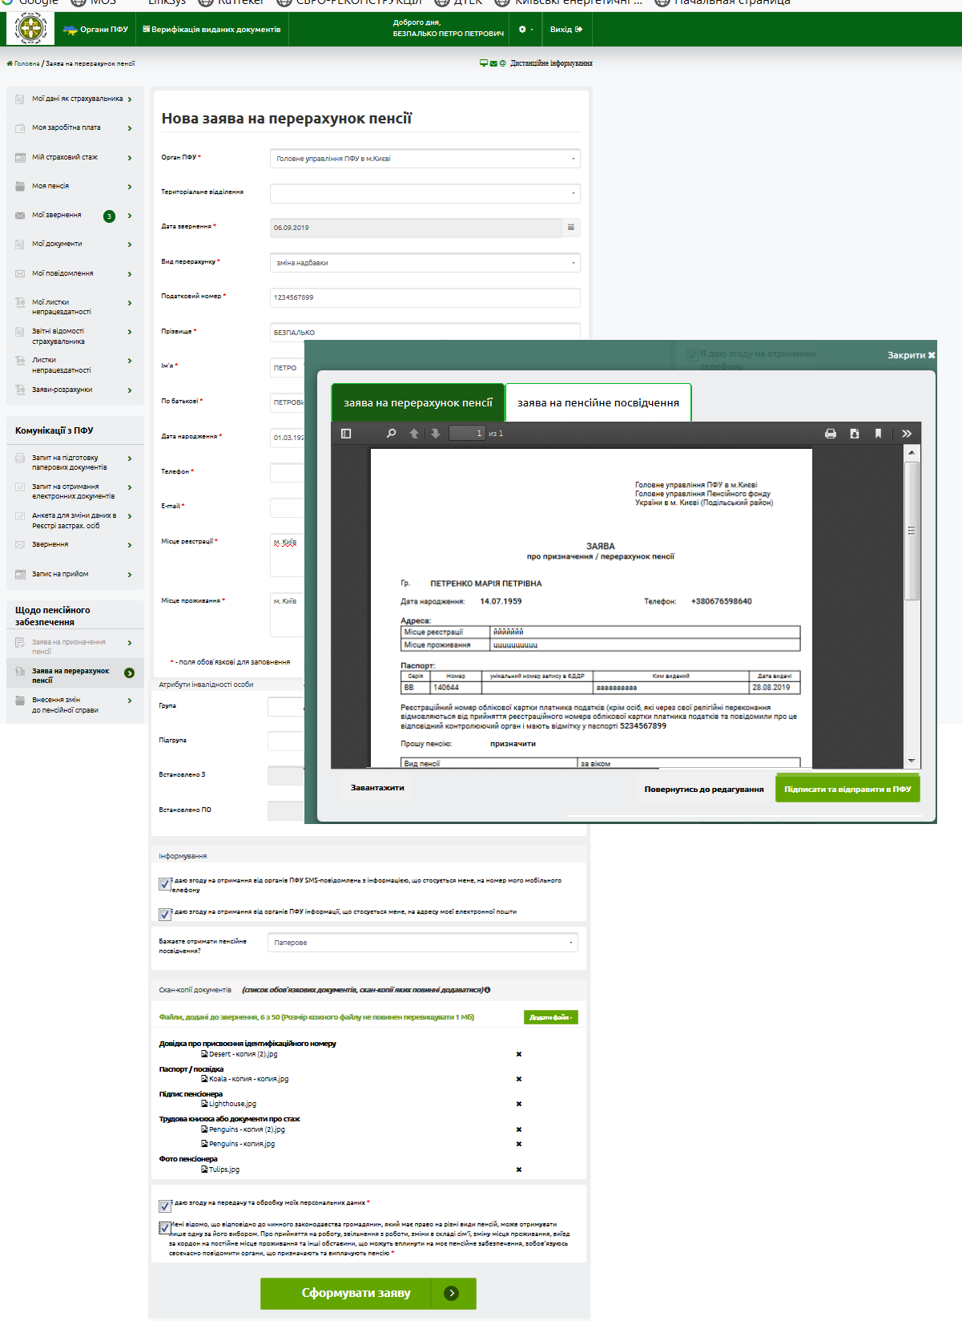962x1325 pixels.
Task: Toggle email information consent checkbox
Action: pyautogui.click(x=164, y=914)
